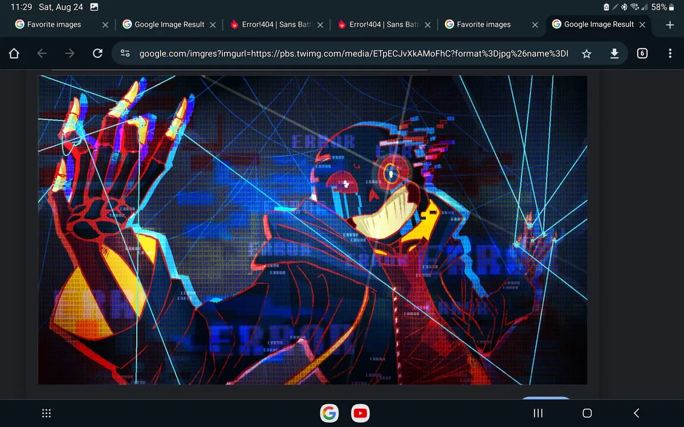Open tab switcher showing 6 tabs
This screenshot has height=427, width=684.
[x=642, y=54]
